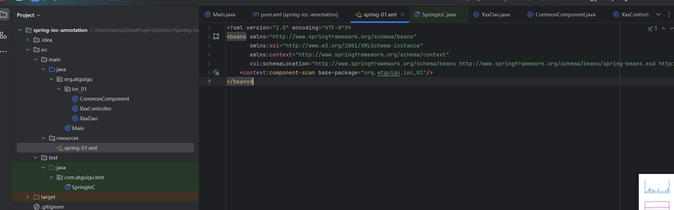This screenshot has height=210, width=674.
Task: Select the CommonComponent class in tree
Action: pos(104,99)
